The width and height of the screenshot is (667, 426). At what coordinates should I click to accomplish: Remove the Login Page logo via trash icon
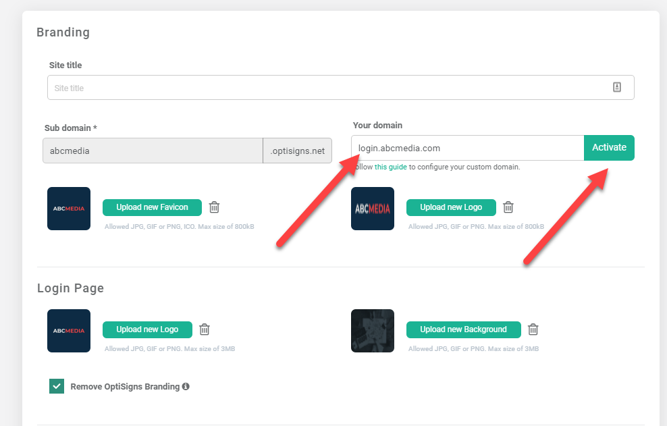205,329
